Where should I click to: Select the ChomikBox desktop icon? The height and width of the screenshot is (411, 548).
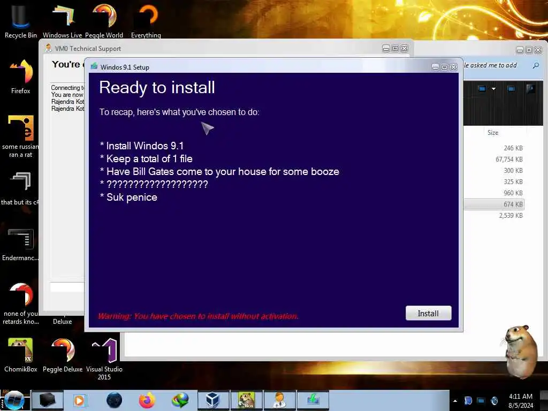tap(21, 355)
